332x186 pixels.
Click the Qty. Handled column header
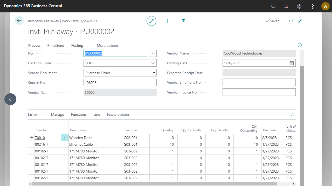pos(220,130)
